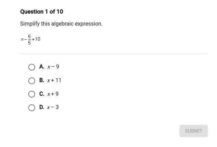Click the SUBMIT button
Screen dimensions: 217x147
[193, 131]
